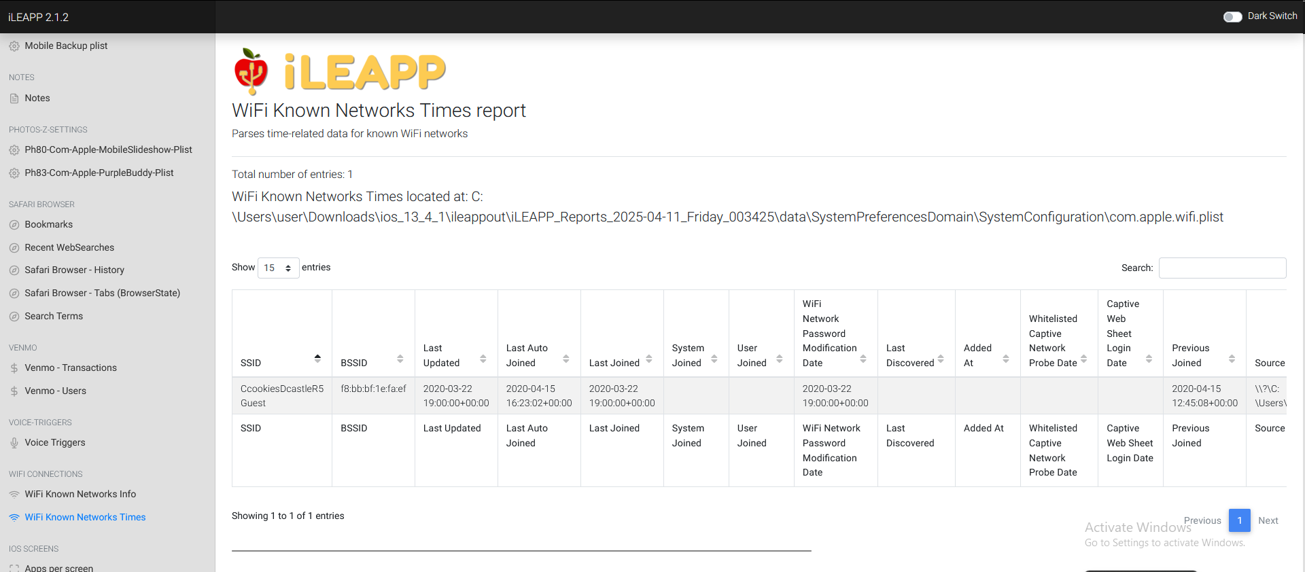Image resolution: width=1305 pixels, height=572 pixels.
Task: Click the gear icon for Ph83-Com-Apple-PurpleBuddy-Plist
Action: coord(14,173)
